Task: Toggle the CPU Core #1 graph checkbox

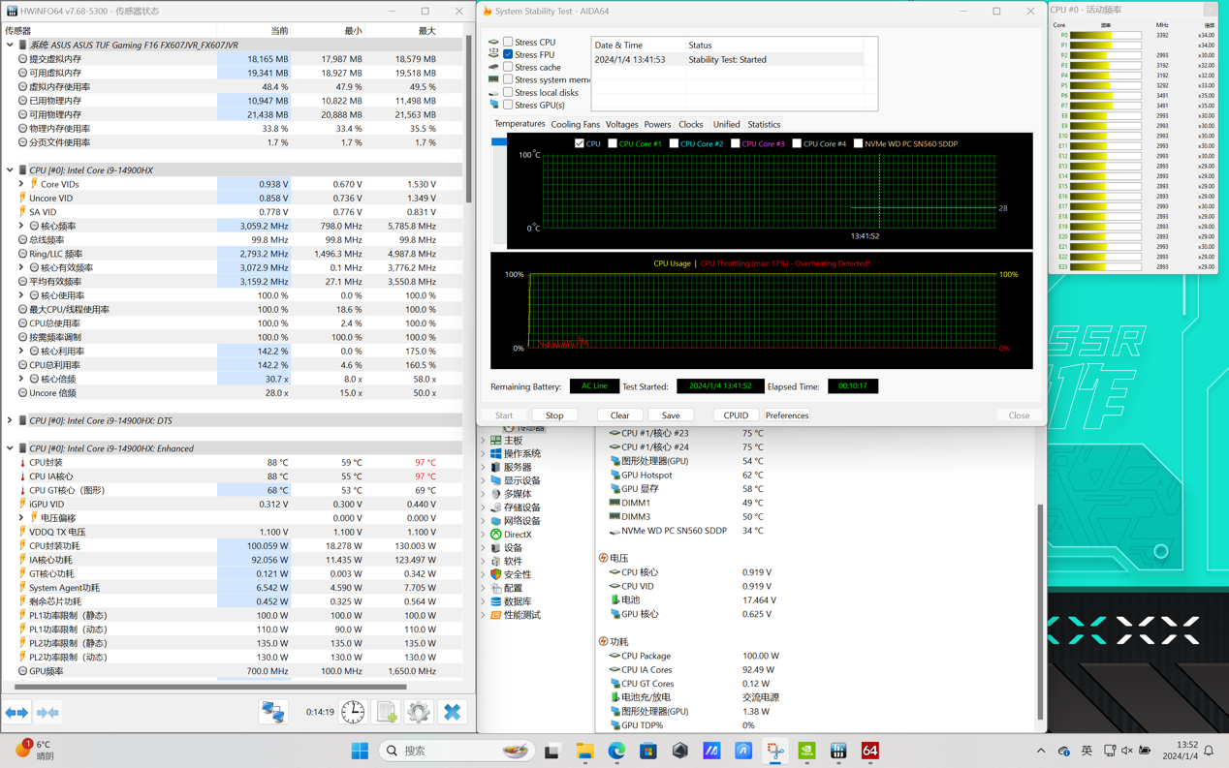Action: (x=613, y=143)
